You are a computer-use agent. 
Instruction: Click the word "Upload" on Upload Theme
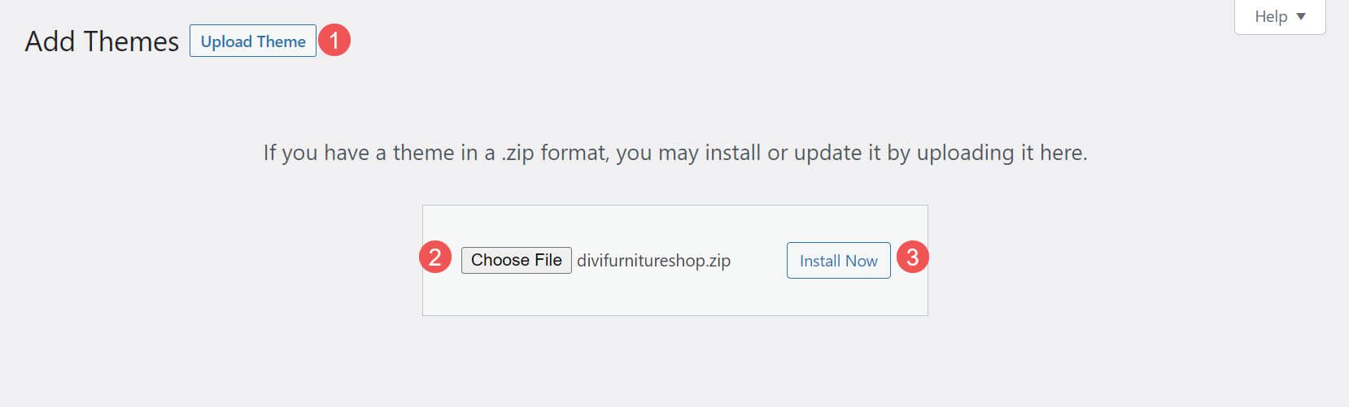click(x=226, y=41)
